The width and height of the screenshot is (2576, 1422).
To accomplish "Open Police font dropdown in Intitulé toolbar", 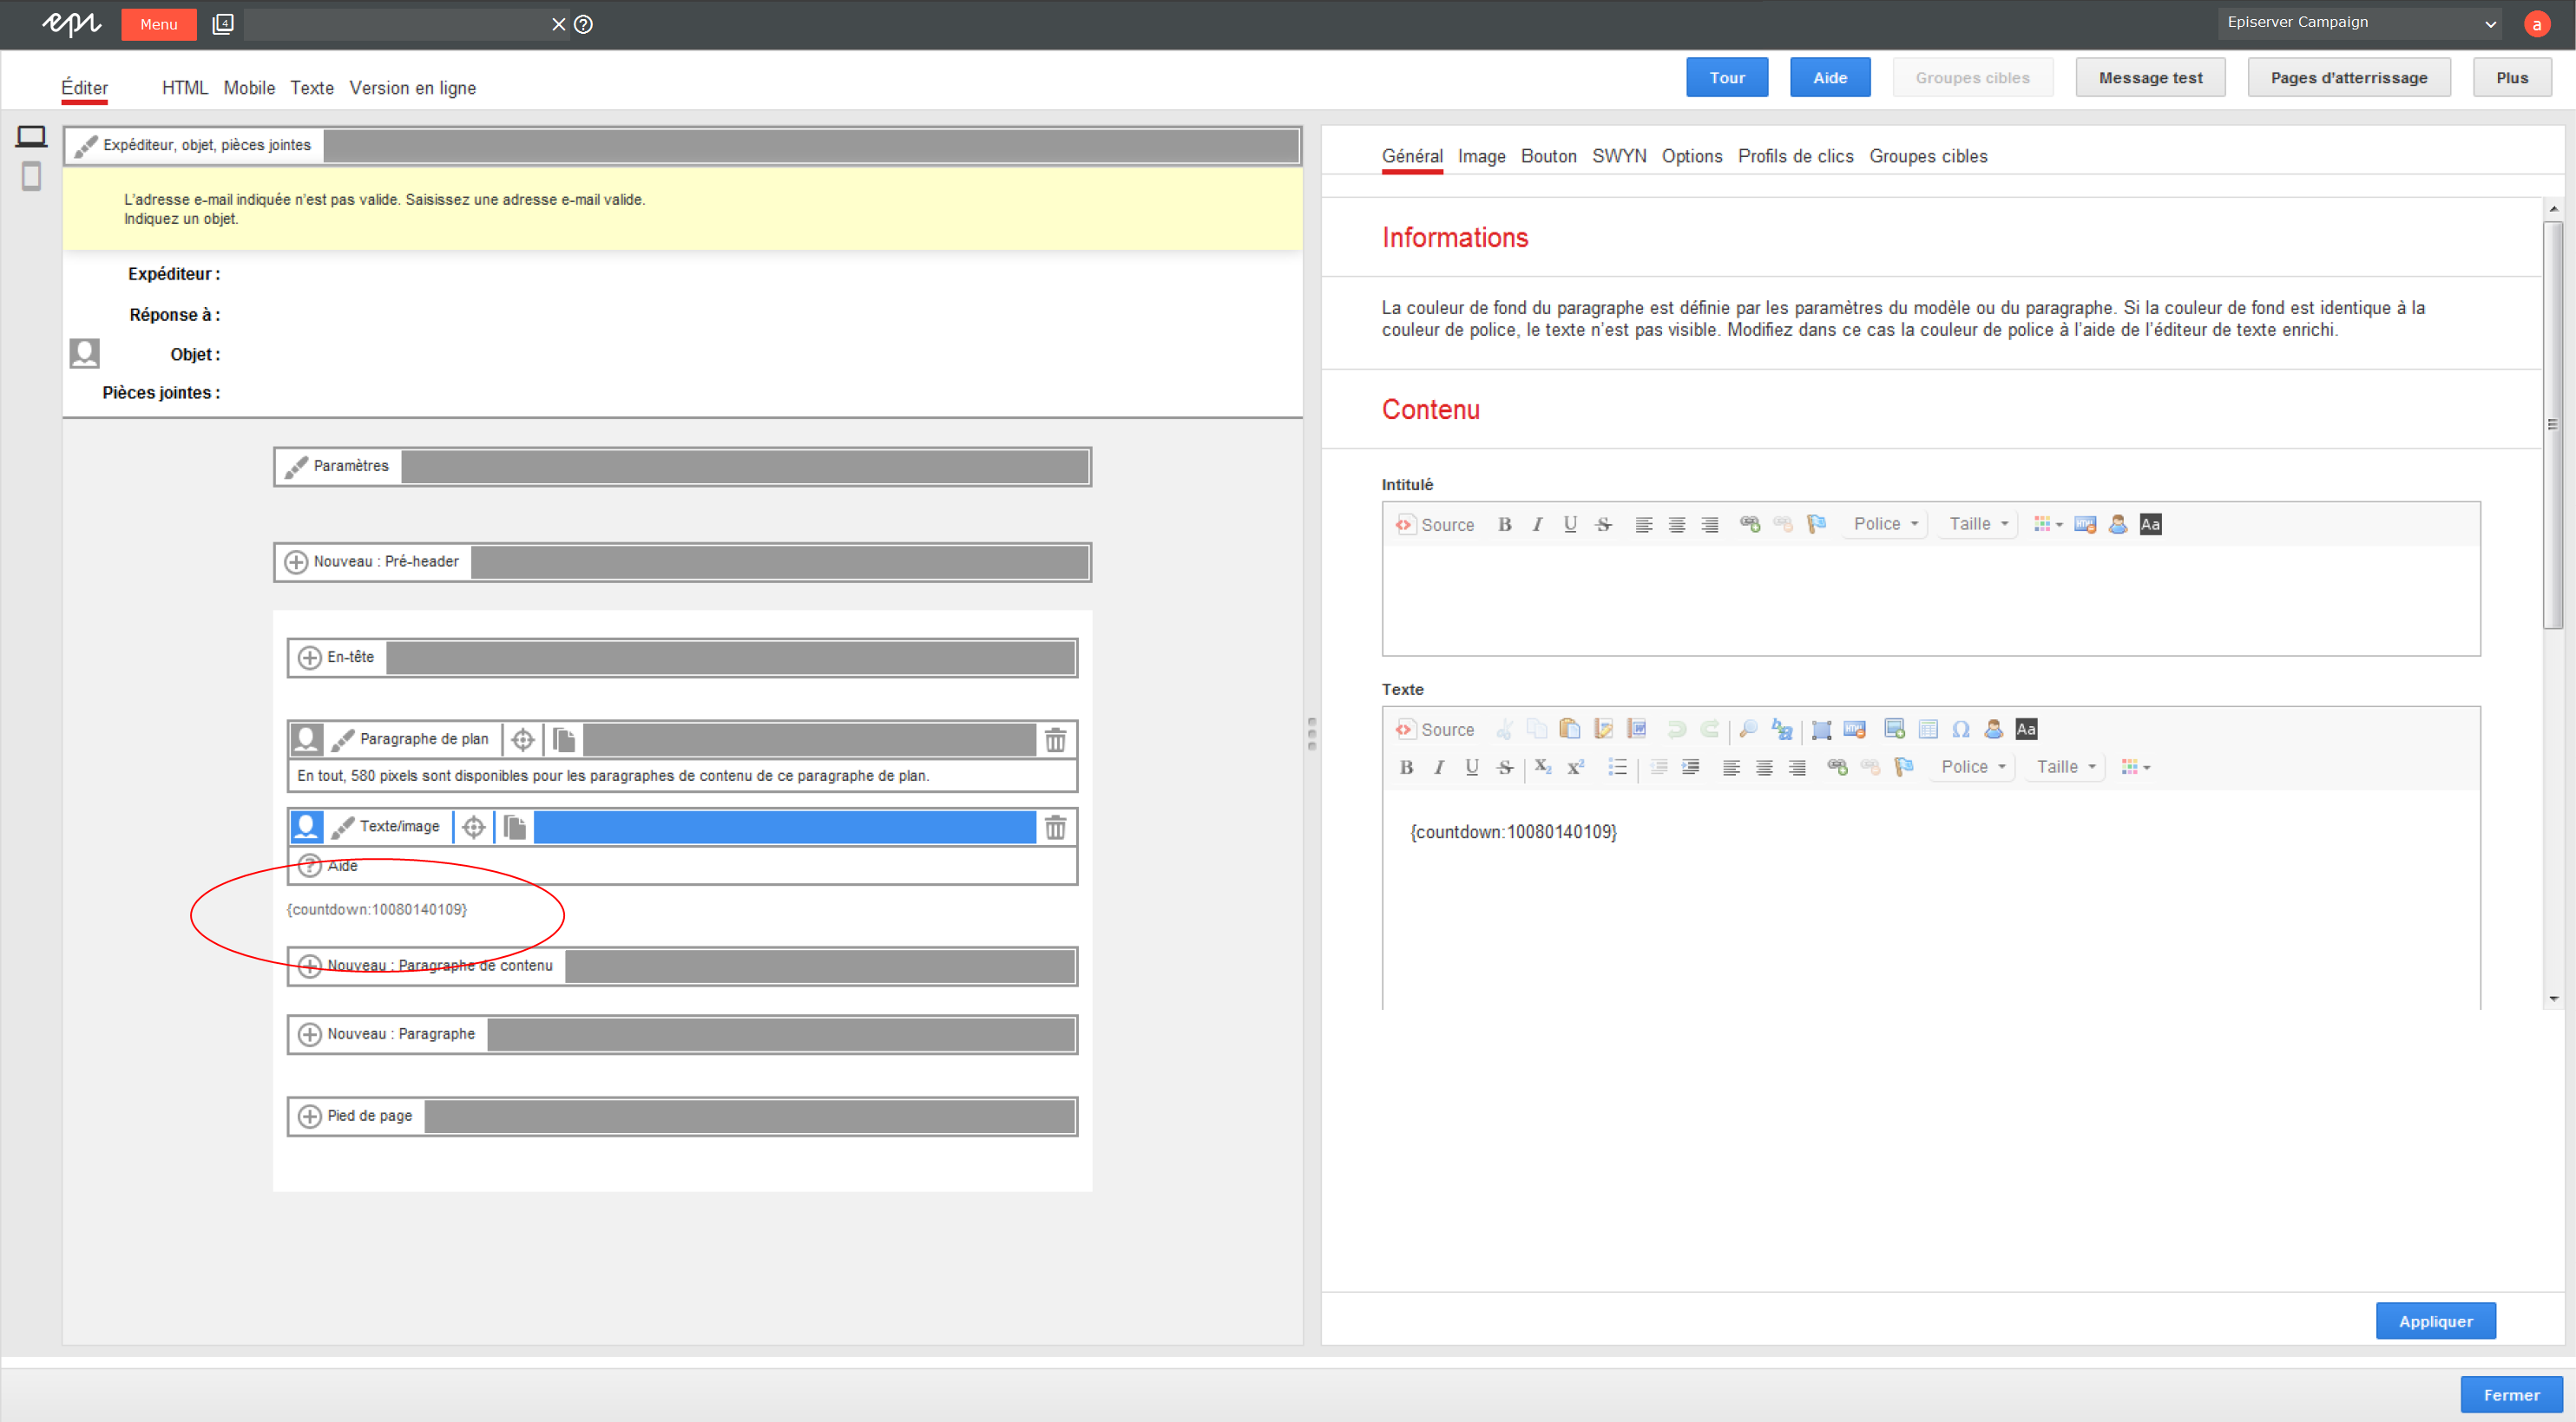I will (1885, 525).
